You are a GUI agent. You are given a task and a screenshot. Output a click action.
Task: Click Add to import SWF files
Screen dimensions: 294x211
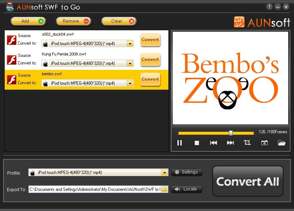click(28, 21)
